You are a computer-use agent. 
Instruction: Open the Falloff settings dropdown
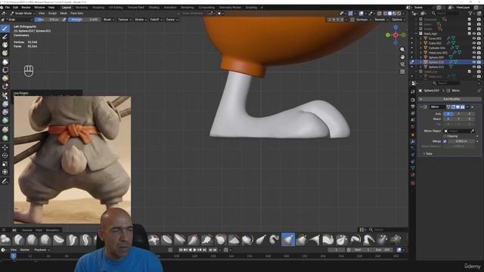[x=156, y=20]
